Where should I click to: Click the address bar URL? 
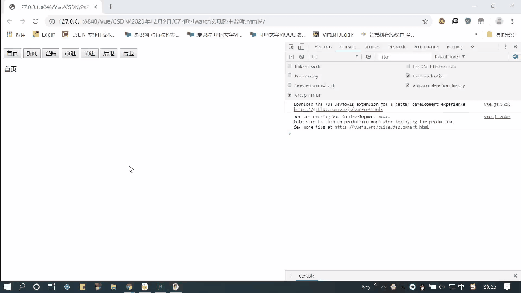point(161,21)
